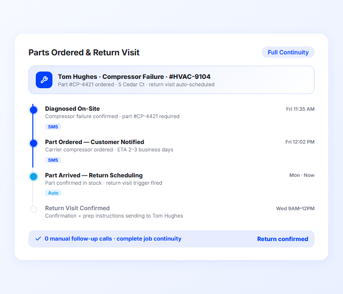Image resolution: width=343 pixels, height=294 pixels.
Task: Click the blue wrench job icon
Action: pyautogui.click(x=44, y=80)
